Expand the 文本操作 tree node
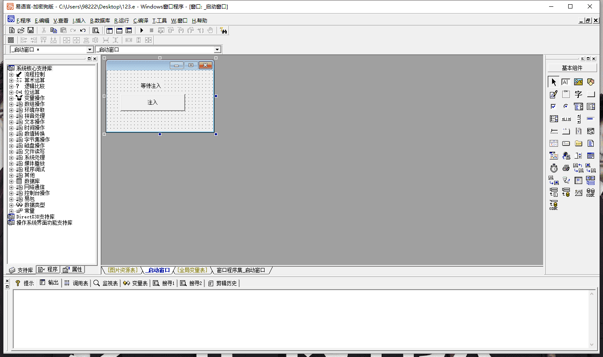603x357 pixels. (11, 122)
